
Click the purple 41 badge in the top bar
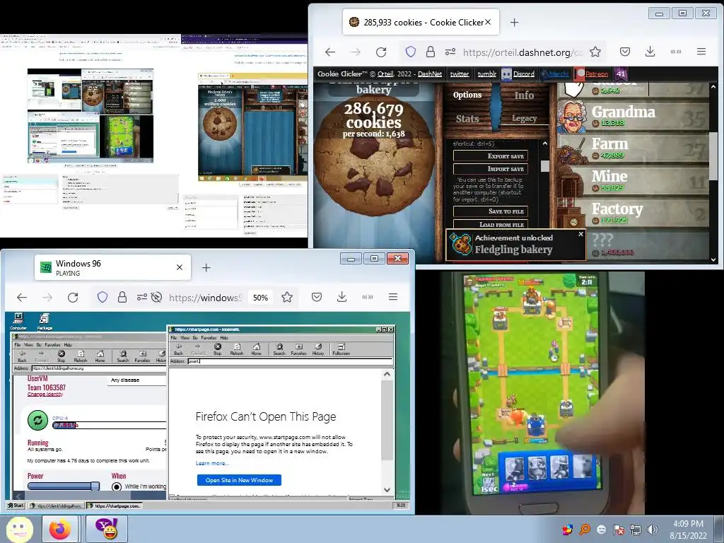click(x=620, y=74)
